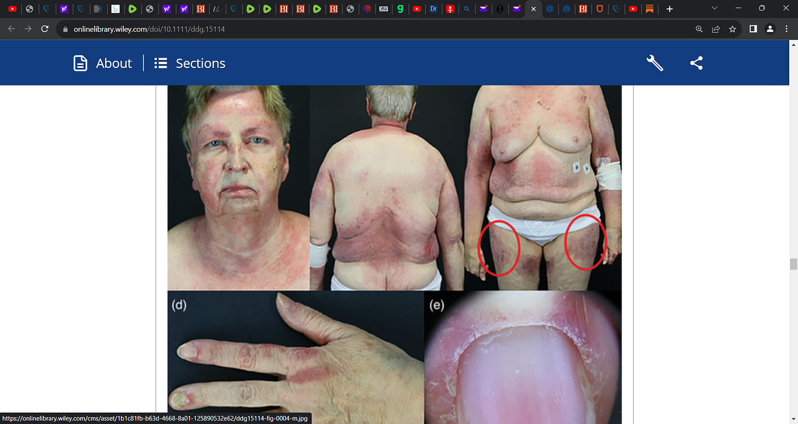The height and width of the screenshot is (424, 798).
Task: Click the vertical page scrollbar thumb
Action: coord(793,264)
